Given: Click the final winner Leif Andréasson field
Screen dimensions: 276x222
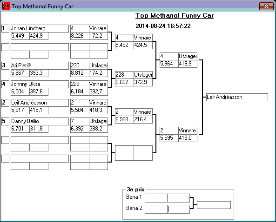Looking at the screenshot, I should click(237, 97).
